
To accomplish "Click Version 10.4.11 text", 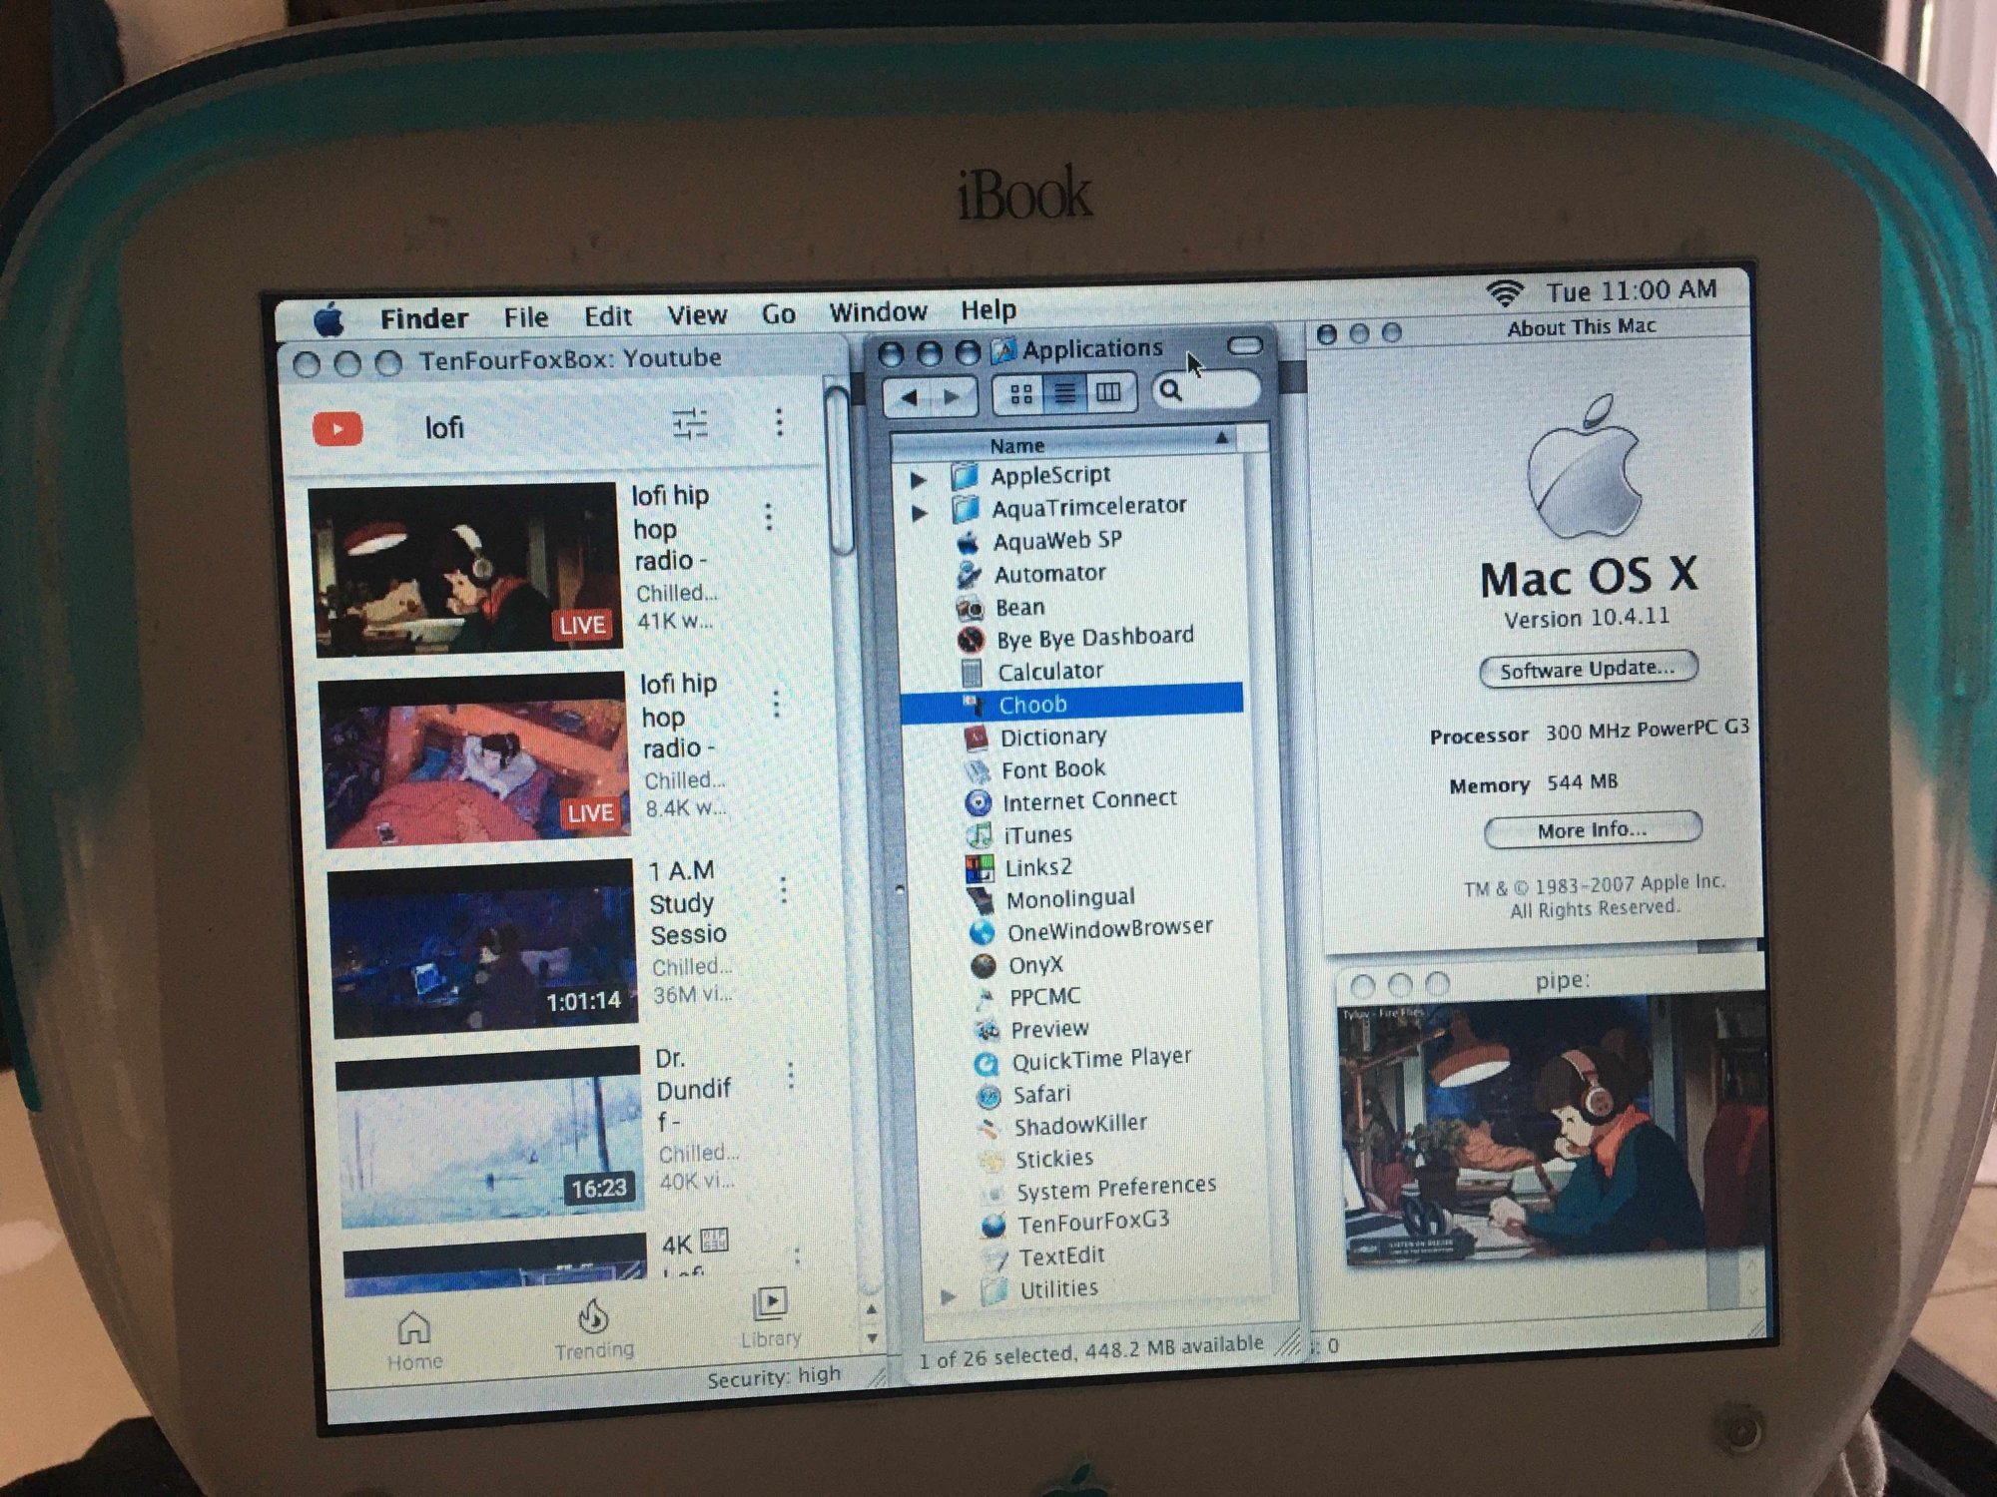I will pyautogui.click(x=1587, y=618).
